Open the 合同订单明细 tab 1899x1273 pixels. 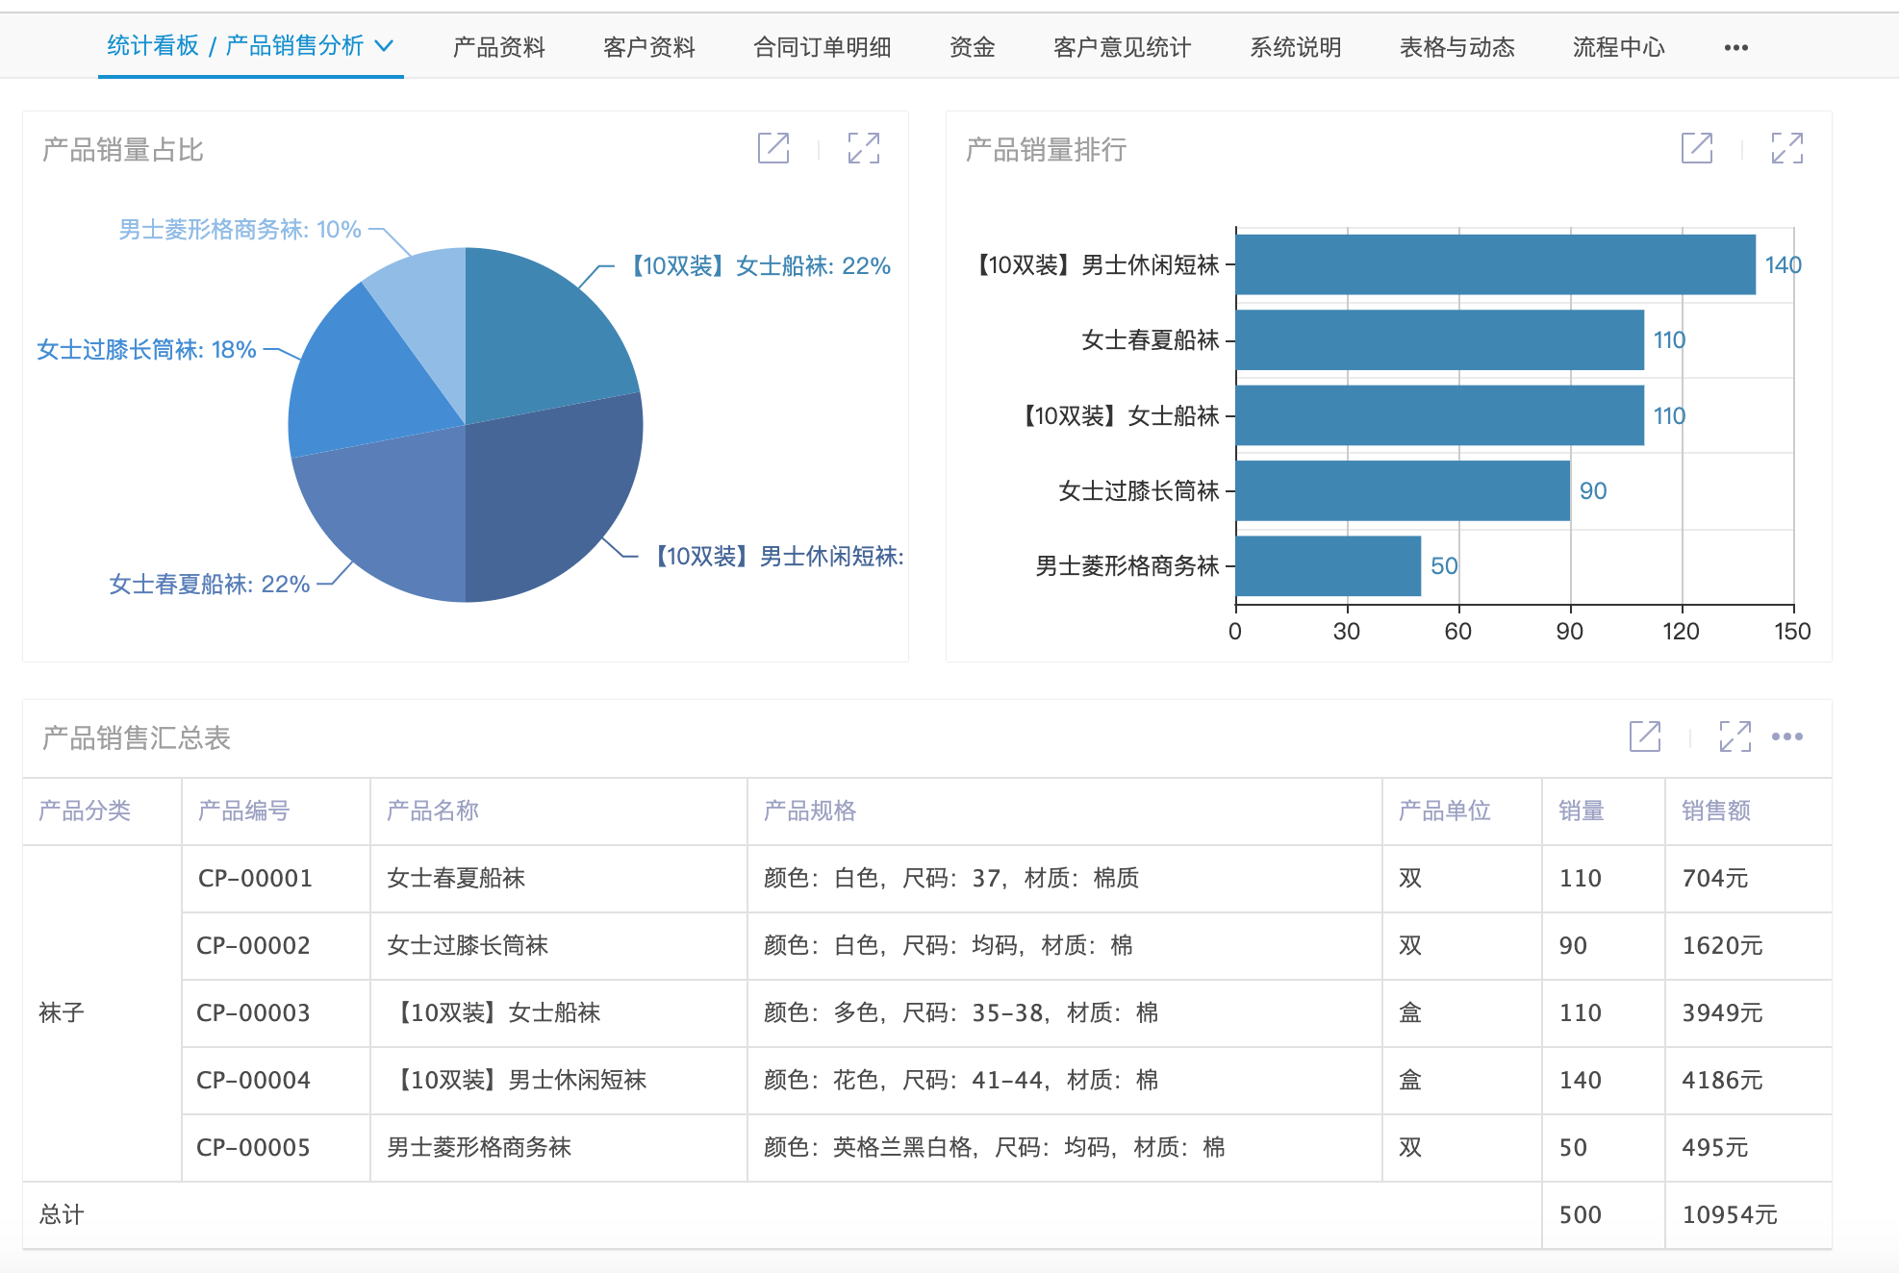pyautogui.click(x=823, y=47)
